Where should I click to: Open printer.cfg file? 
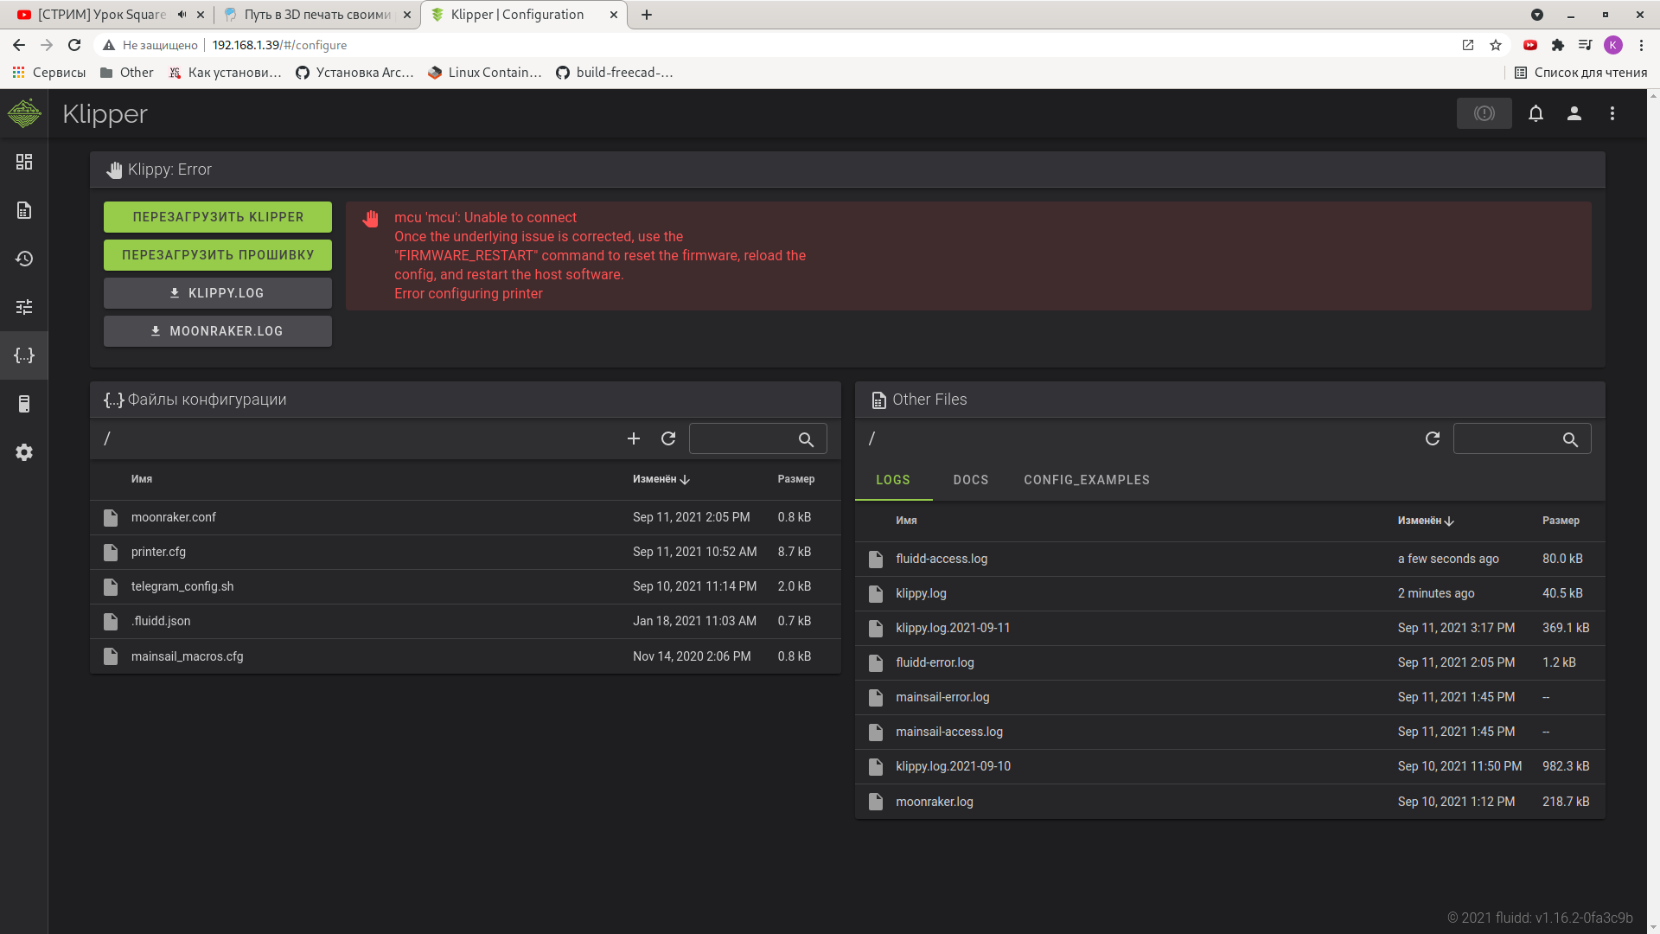tap(159, 552)
